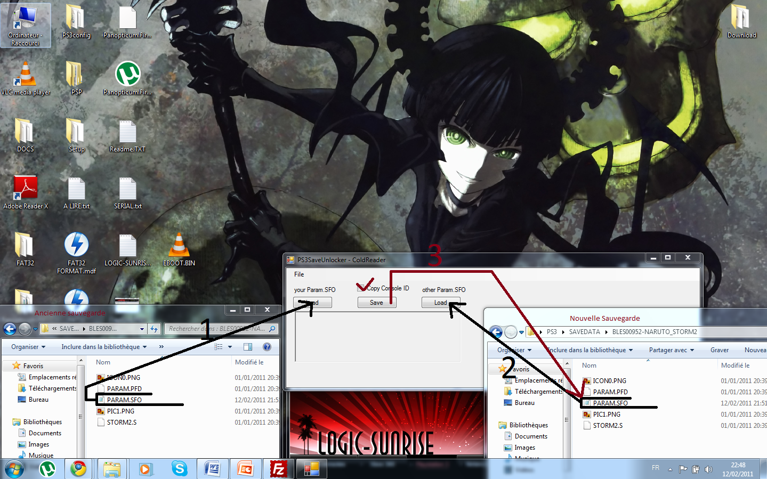This screenshot has height=479, width=767.
Task: Expand toolbar overflow chevron in left Explorer
Action: click(162, 347)
